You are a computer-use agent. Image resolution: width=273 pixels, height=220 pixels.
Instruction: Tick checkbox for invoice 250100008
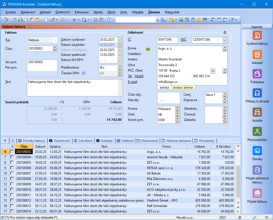point(12,179)
